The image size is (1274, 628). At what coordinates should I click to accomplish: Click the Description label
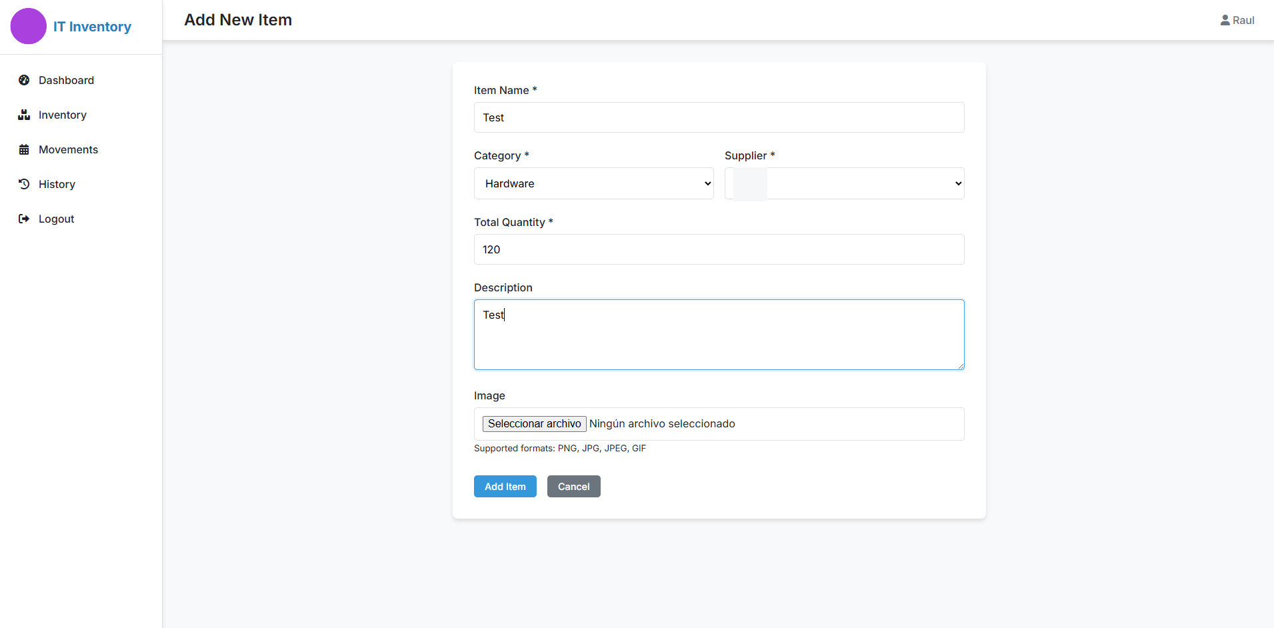pyautogui.click(x=503, y=287)
